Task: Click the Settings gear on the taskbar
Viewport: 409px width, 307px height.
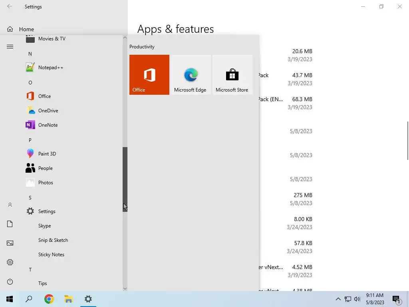Action: click(88, 299)
